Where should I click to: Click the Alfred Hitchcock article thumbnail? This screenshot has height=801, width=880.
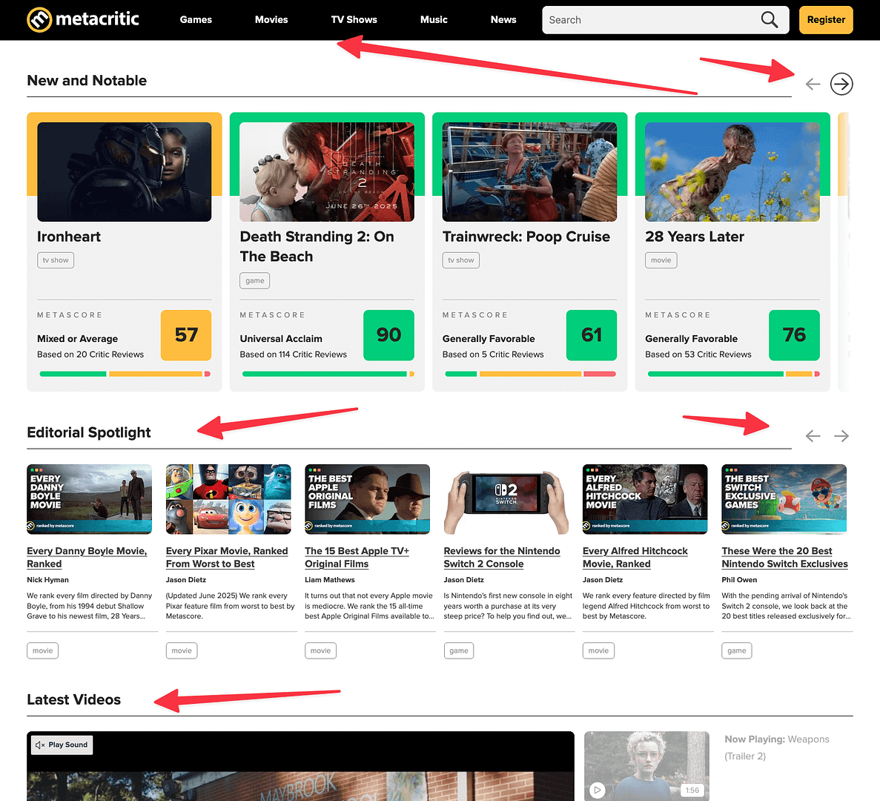pos(645,499)
